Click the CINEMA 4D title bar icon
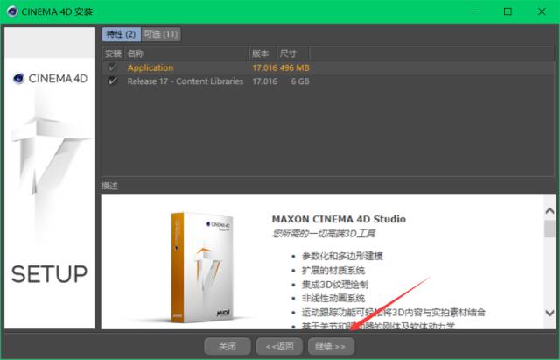The width and height of the screenshot is (560, 360). (x=11, y=11)
